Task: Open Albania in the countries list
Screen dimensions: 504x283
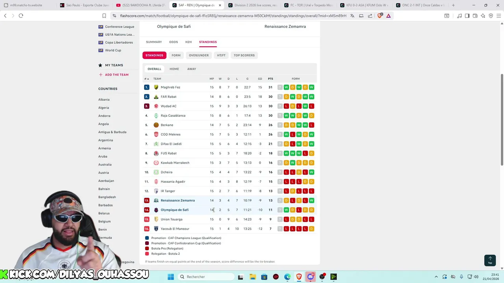Action: point(104,100)
